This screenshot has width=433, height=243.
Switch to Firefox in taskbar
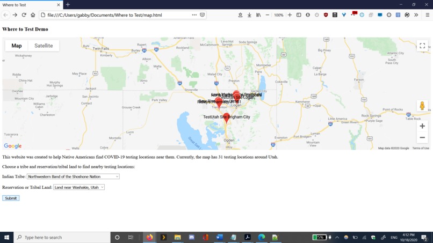click(150, 237)
